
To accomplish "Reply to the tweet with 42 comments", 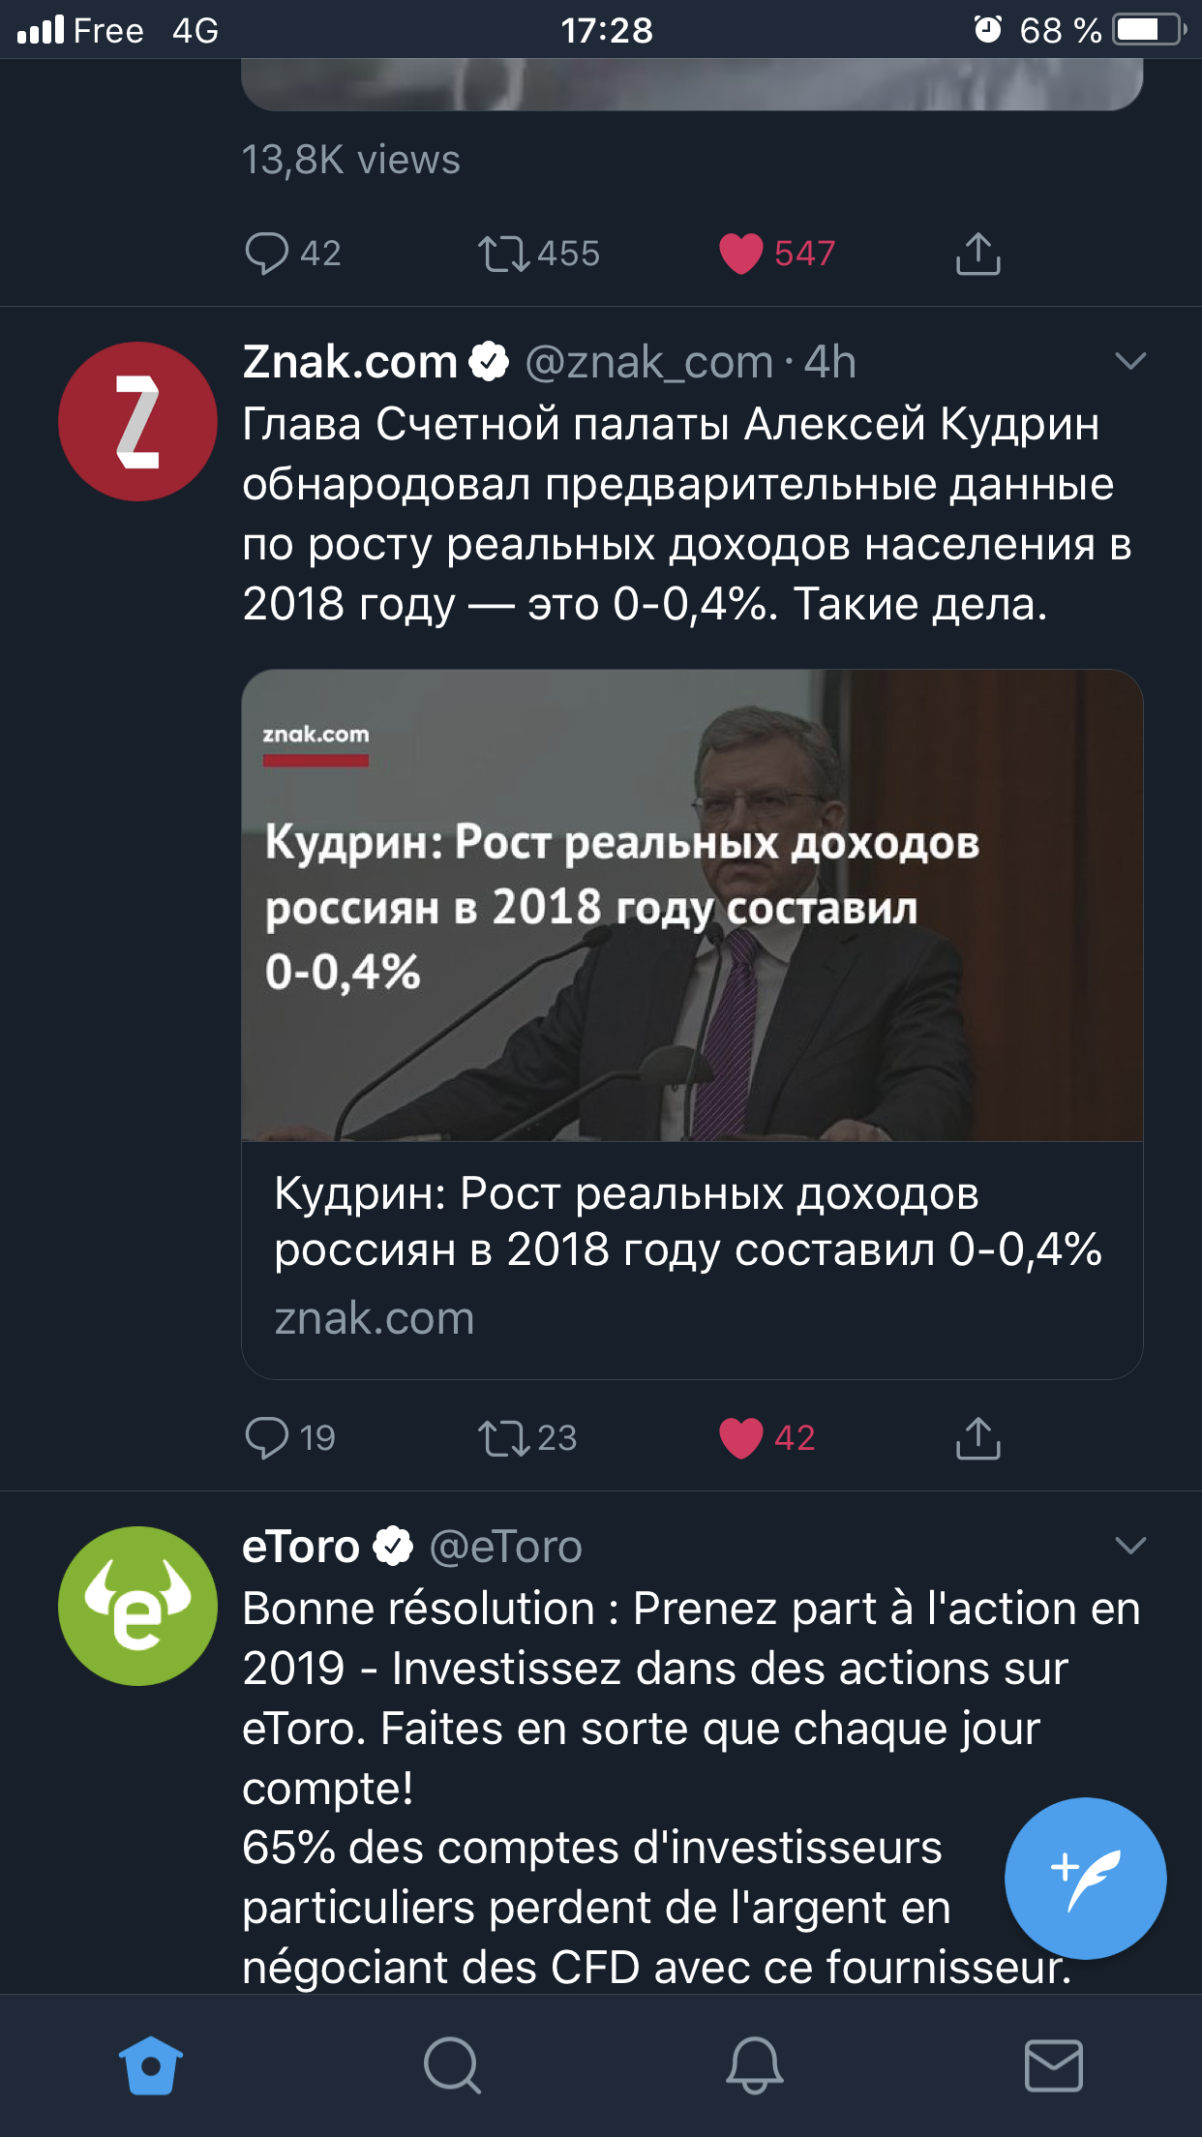I will coord(267,254).
